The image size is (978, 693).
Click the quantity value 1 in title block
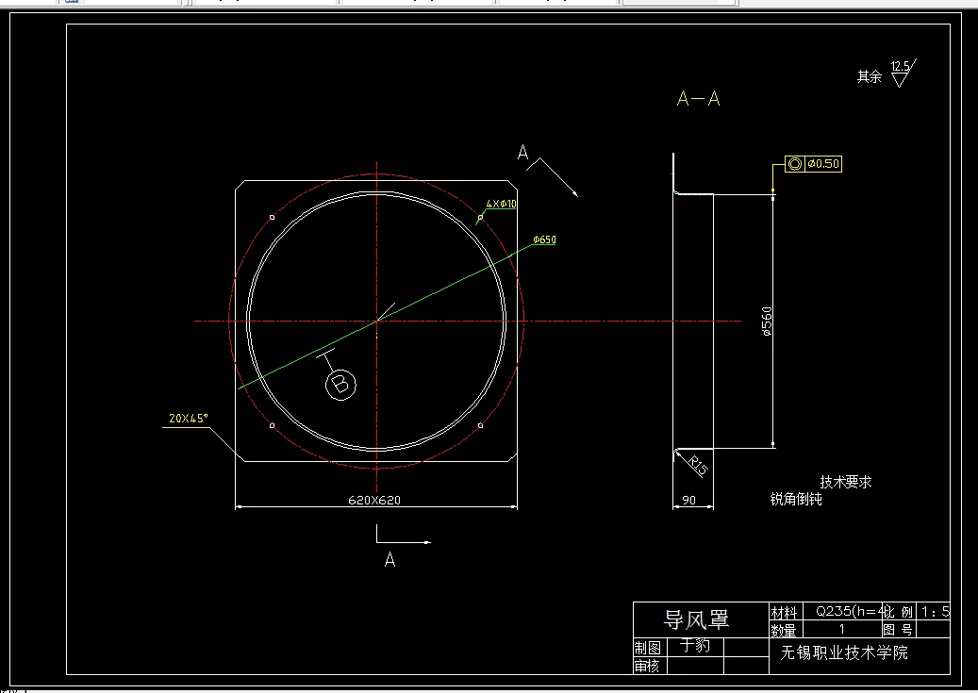tap(841, 630)
